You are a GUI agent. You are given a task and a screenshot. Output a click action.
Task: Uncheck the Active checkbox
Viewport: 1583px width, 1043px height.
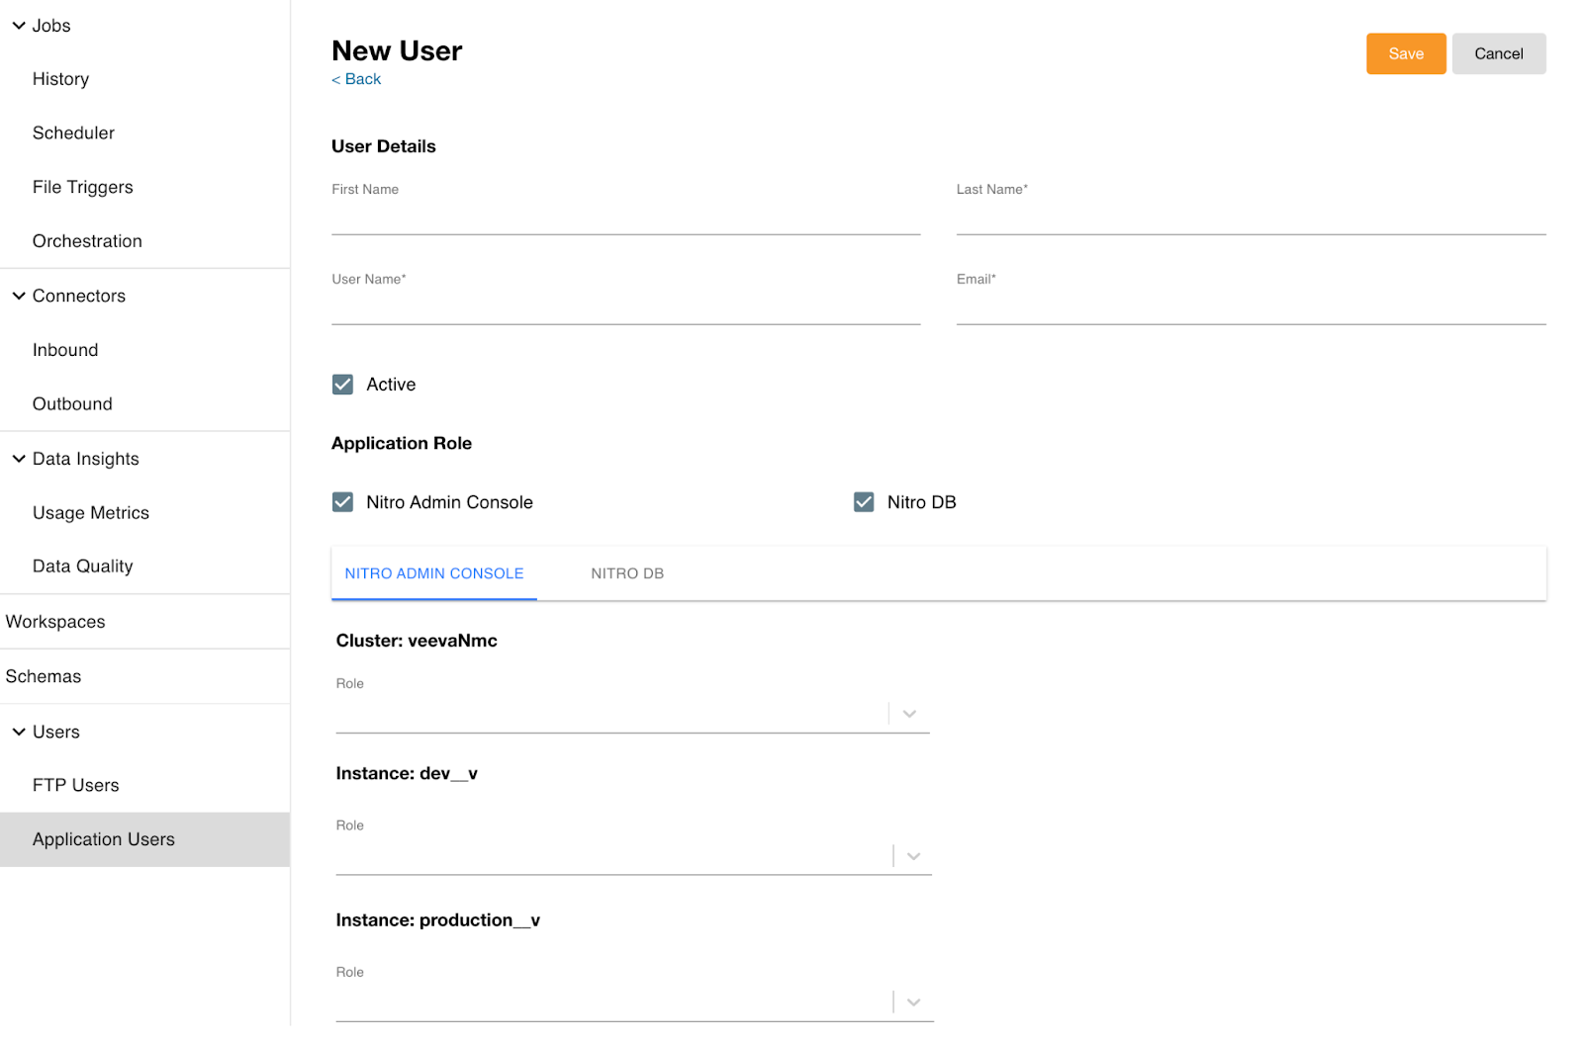(x=342, y=385)
